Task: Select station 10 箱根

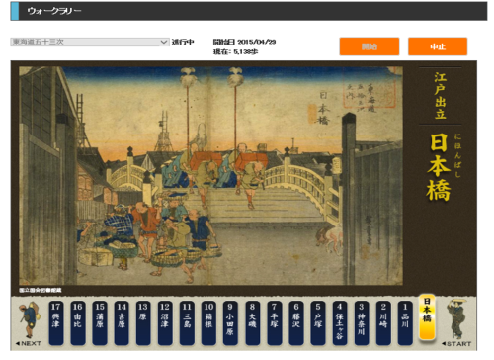Action: point(208,322)
